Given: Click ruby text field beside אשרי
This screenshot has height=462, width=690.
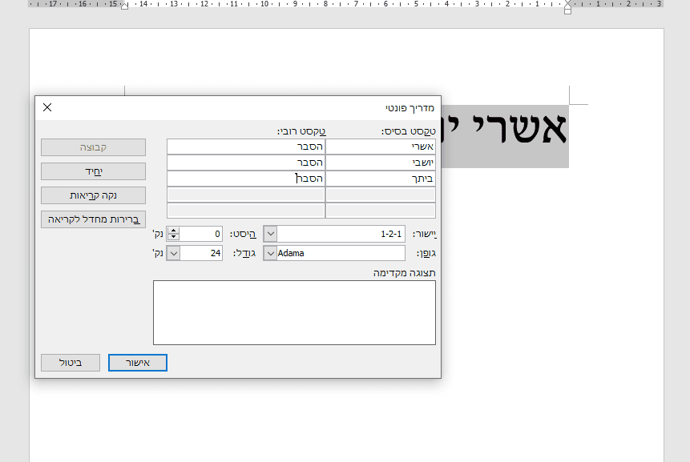Looking at the screenshot, I should tap(245, 147).
